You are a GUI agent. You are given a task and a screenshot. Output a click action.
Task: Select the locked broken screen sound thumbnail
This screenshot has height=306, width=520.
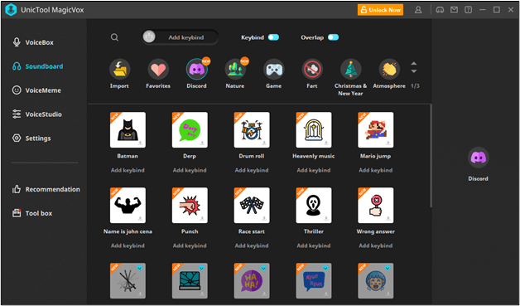(x=190, y=281)
